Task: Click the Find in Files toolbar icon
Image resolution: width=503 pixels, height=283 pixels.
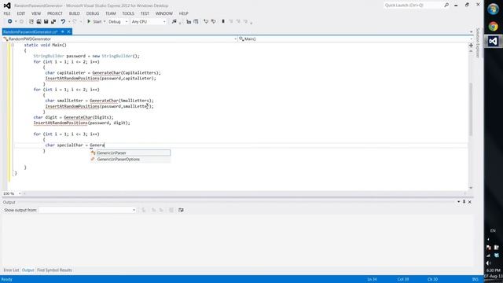Action: coord(174,21)
